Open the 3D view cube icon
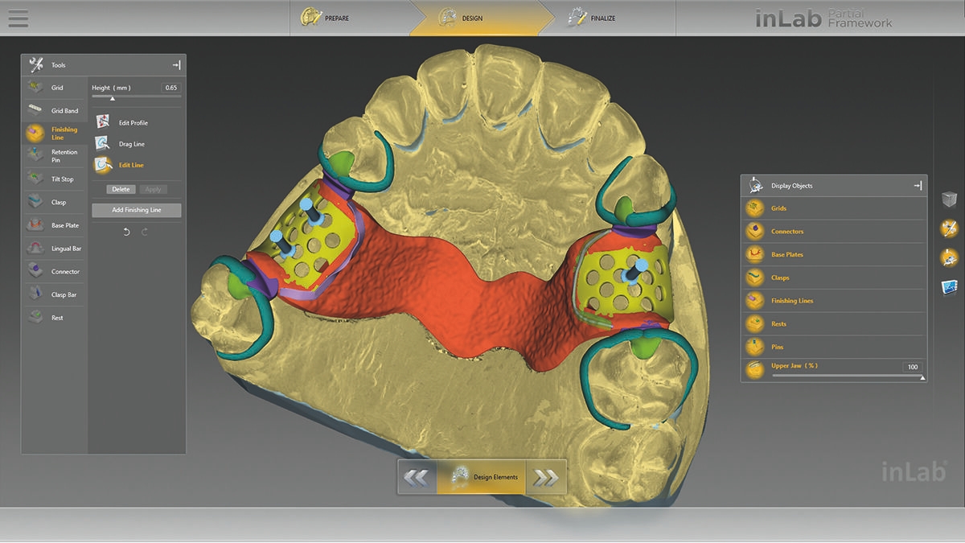965x543 pixels. tap(949, 200)
